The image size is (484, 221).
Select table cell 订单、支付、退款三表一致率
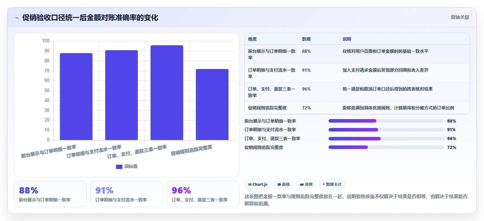tap(272, 92)
